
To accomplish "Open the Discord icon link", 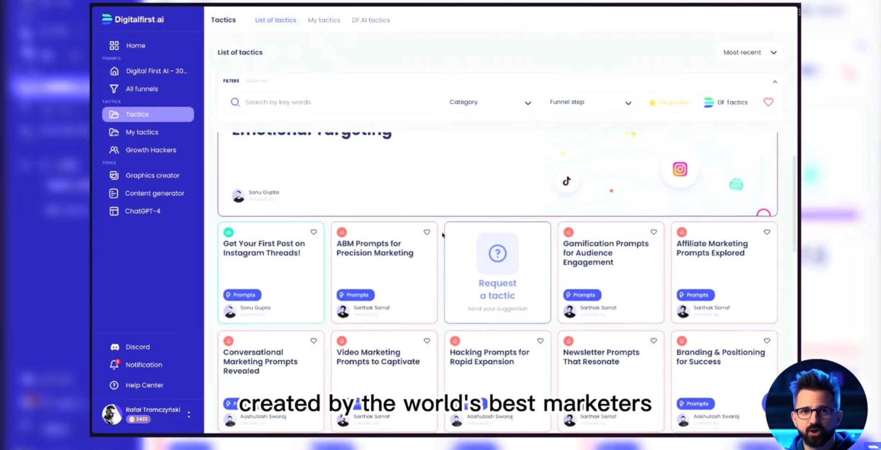I will [x=114, y=347].
